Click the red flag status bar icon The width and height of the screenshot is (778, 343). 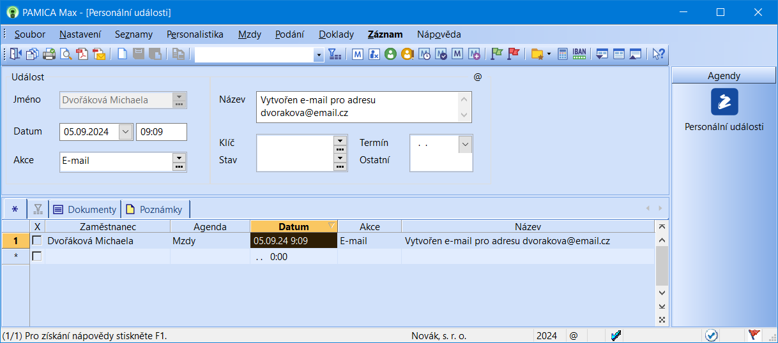point(754,335)
